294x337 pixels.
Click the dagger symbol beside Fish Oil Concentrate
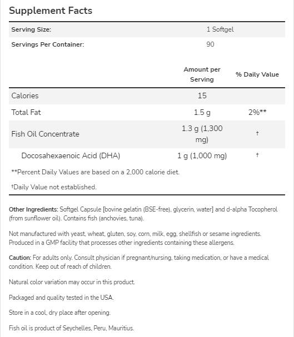click(257, 133)
